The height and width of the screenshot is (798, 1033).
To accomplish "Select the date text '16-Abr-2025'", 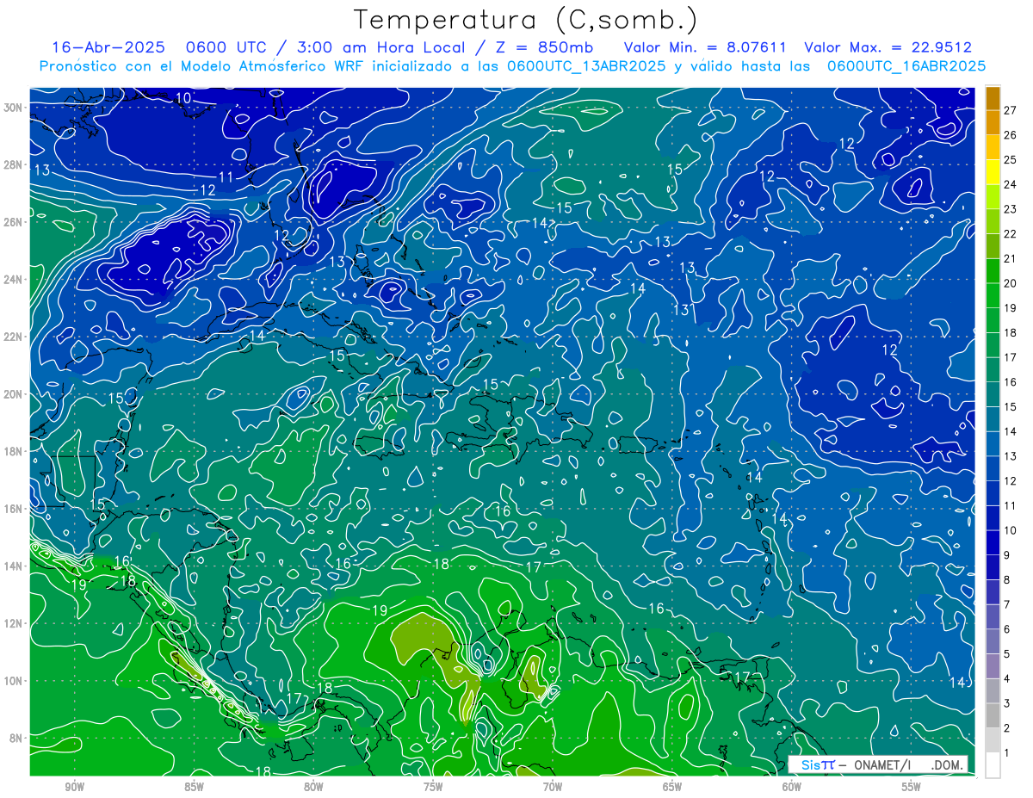I will (110, 47).
